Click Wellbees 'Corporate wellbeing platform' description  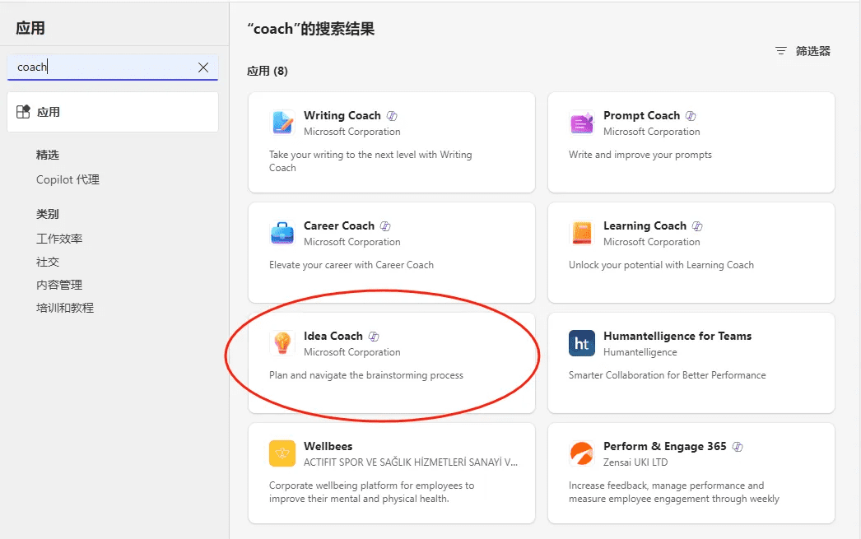coord(372,492)
